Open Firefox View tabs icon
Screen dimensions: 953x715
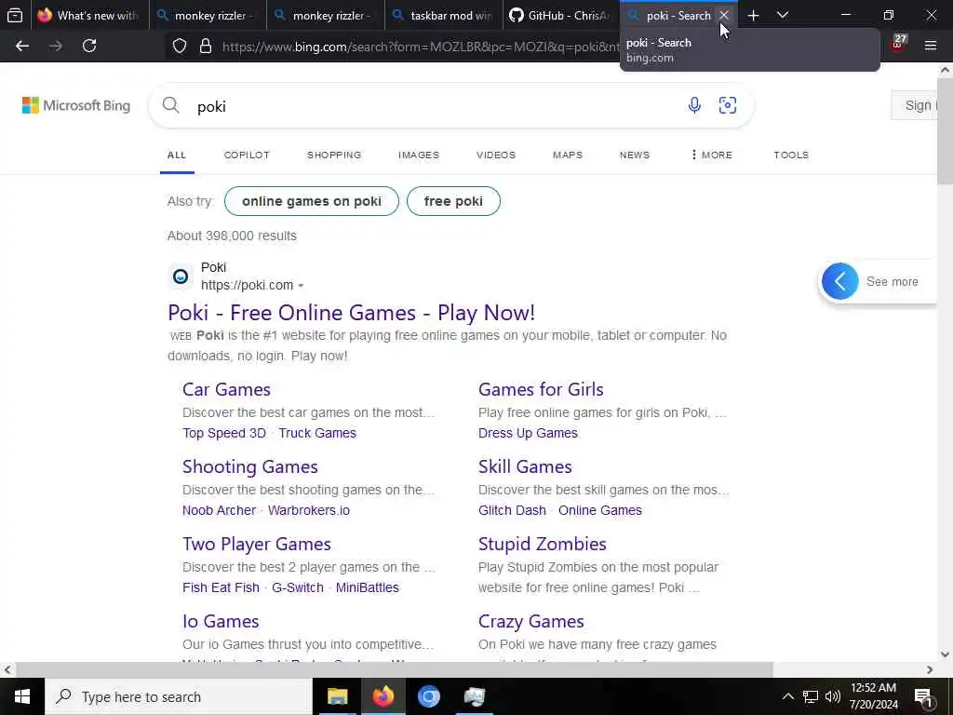point(15,15)
